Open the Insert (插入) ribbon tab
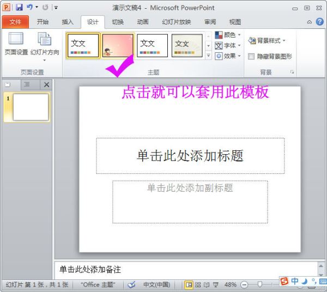Image resolution: width=327 pixels, height=292 pixels. point(68,22)
